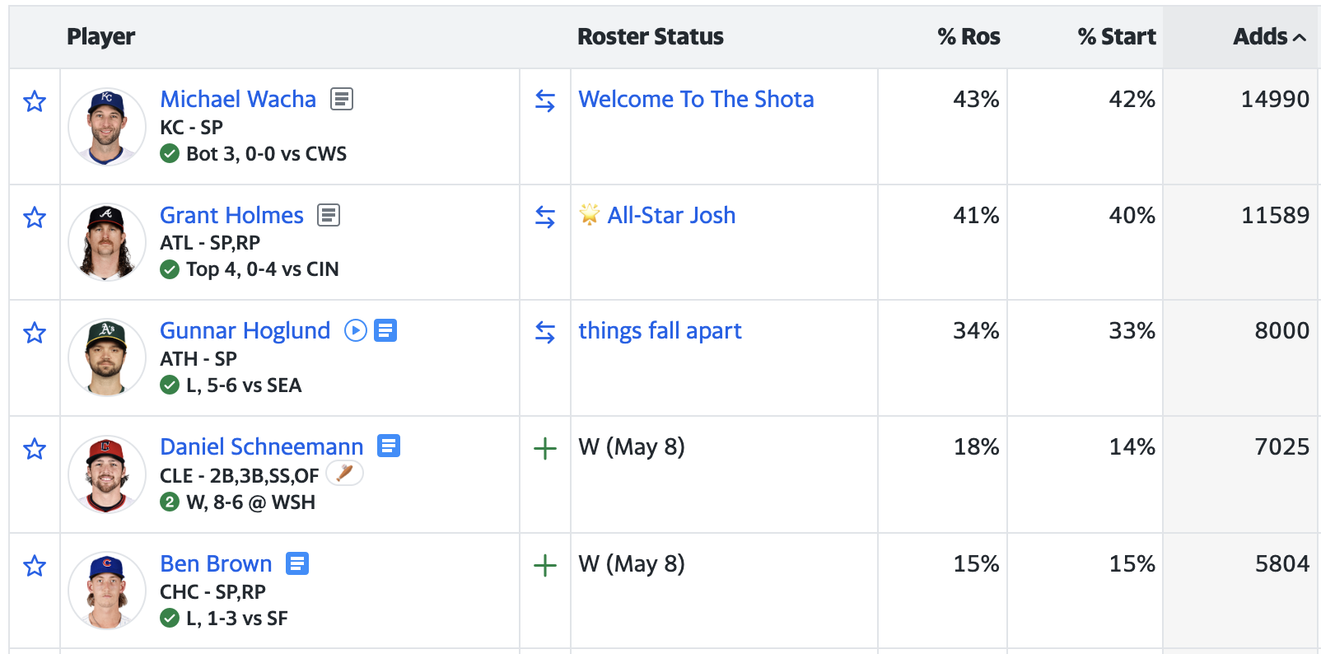The image size is (1321, 654).
Task: Play the video icon for Gunnar Hoglund
Action: tap(356, 330)
